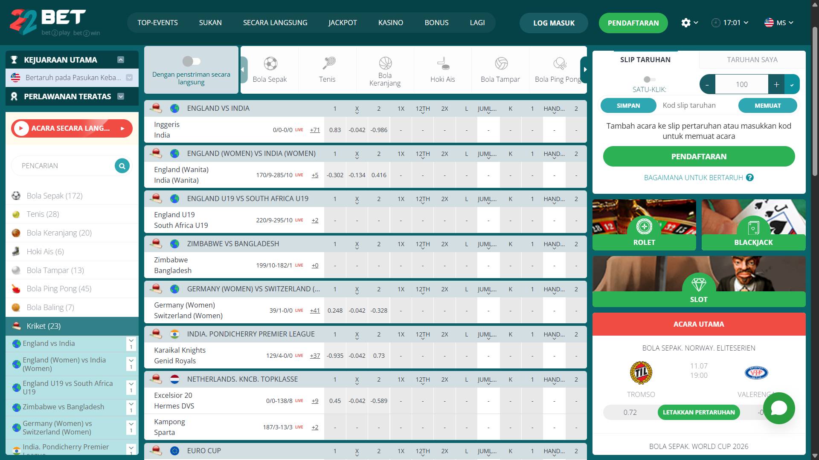
Task: Decrease stake with the minus button
Action: (x=707, y=84)
